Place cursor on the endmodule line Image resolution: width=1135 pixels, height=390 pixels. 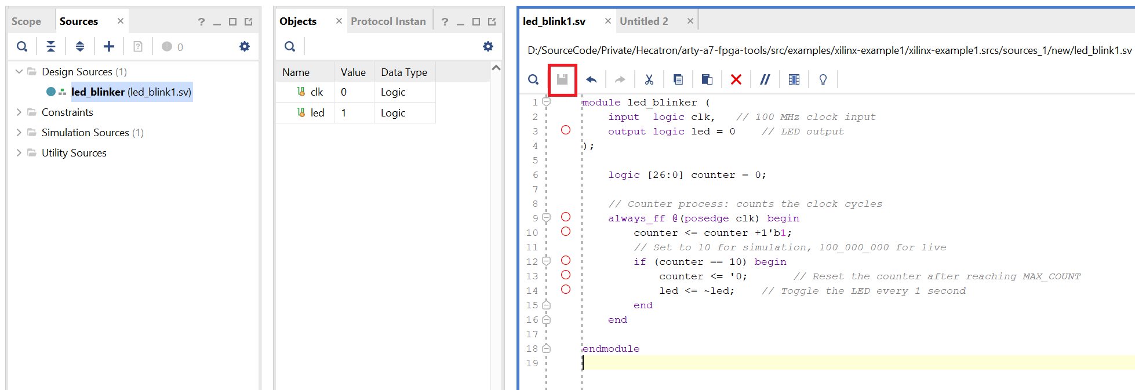point(611,349)
